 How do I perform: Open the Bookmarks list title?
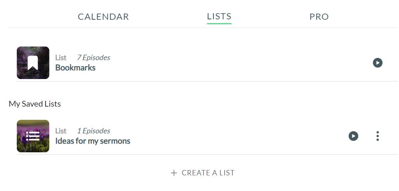coord(75,68)
